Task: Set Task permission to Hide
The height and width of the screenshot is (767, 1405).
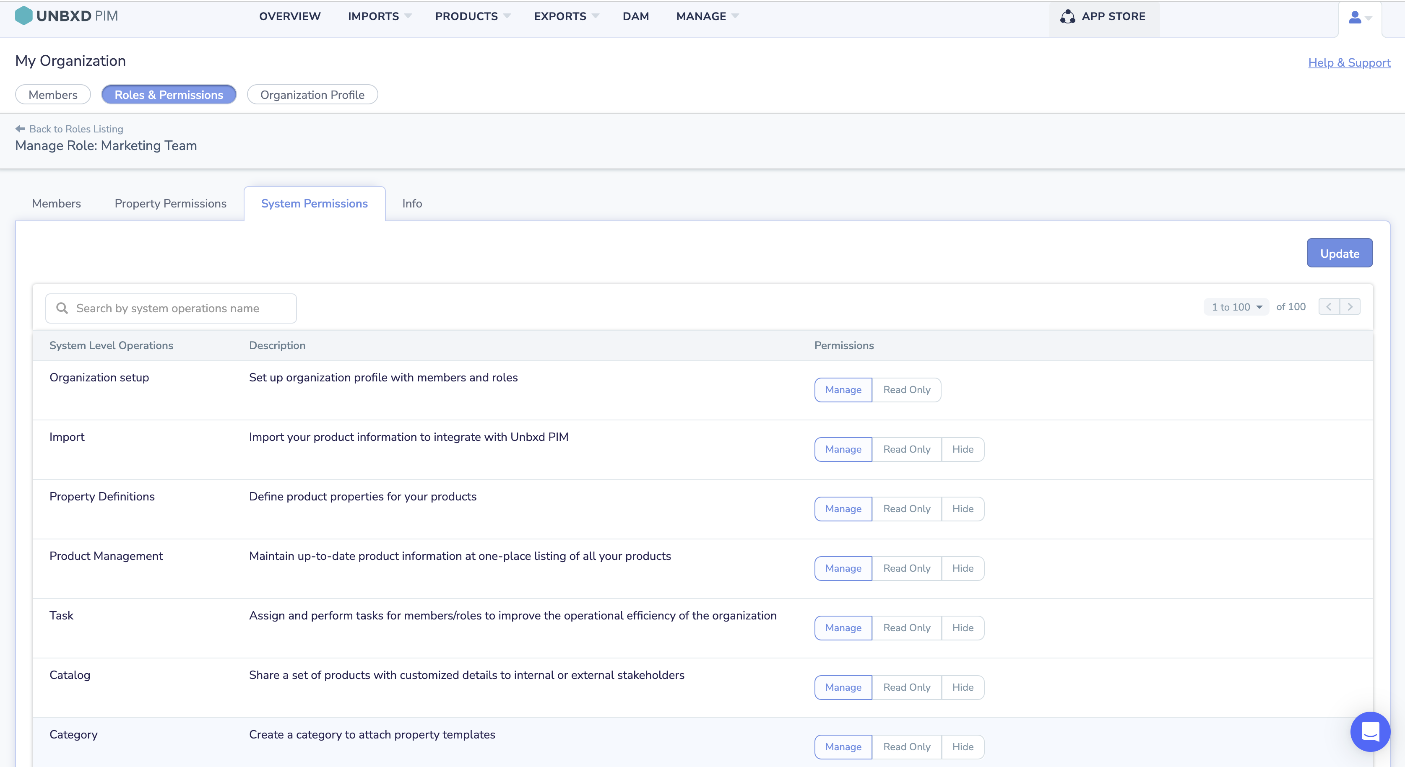Action: [963, 627]
